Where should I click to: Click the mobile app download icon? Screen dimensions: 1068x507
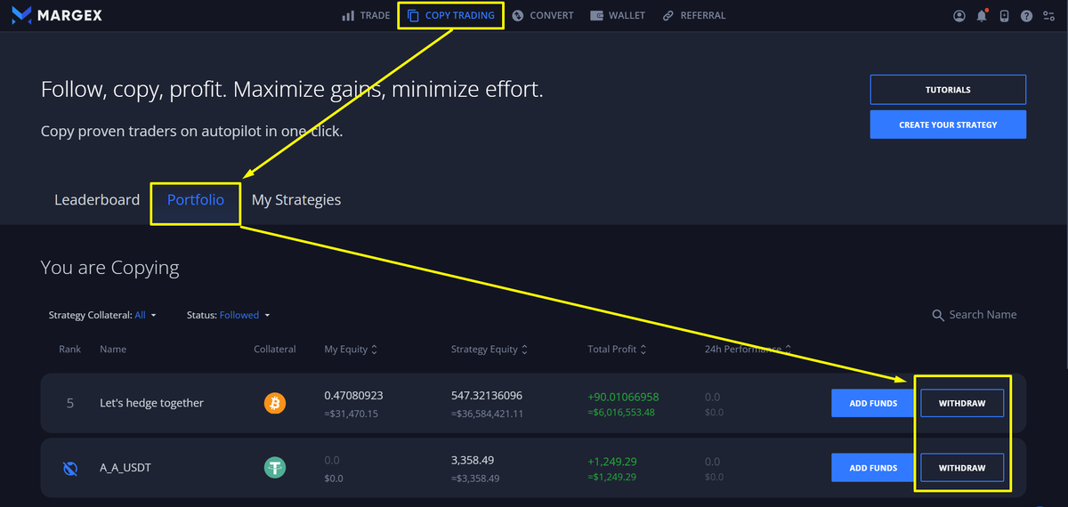pos(1004,16)
